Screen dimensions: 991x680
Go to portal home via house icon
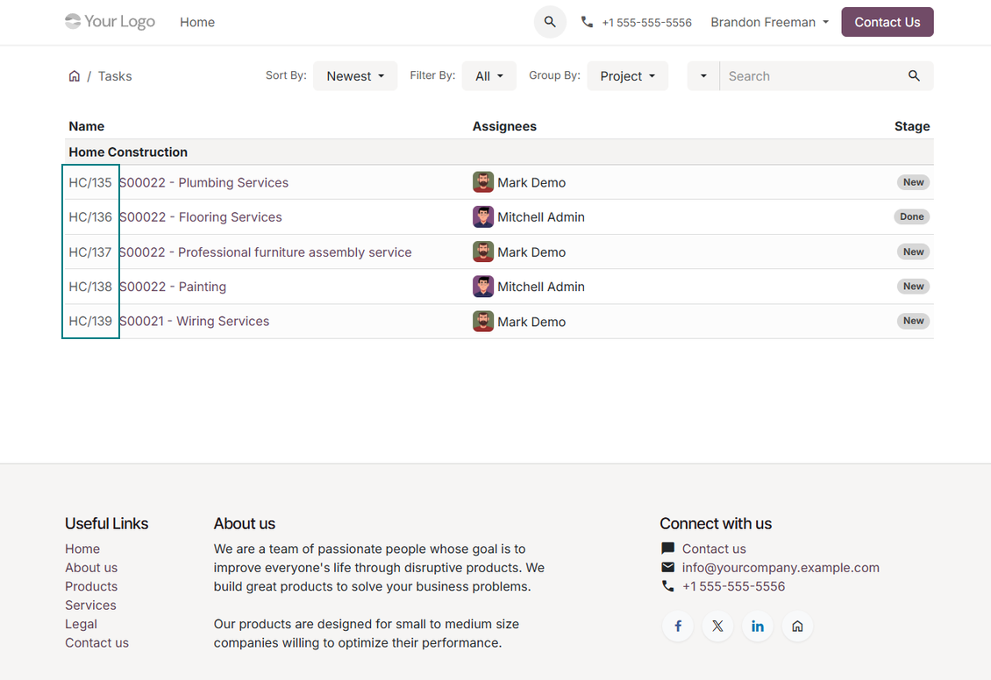[x=74, y=75]
